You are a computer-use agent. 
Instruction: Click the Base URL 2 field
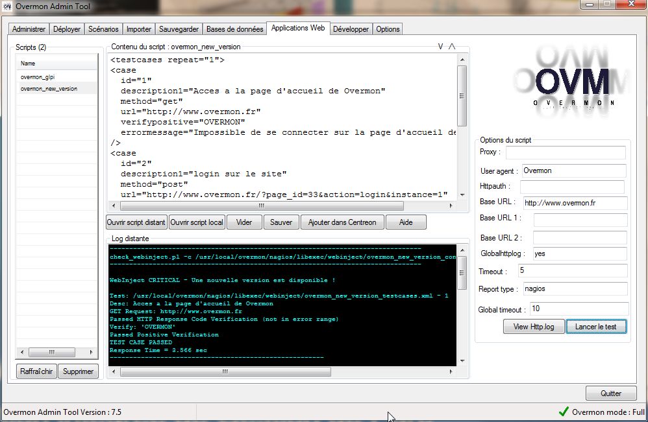coord(580,237)
